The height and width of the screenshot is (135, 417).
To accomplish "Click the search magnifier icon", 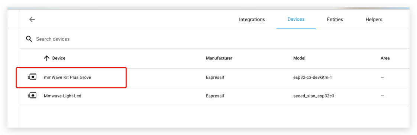I will [29, 39].
